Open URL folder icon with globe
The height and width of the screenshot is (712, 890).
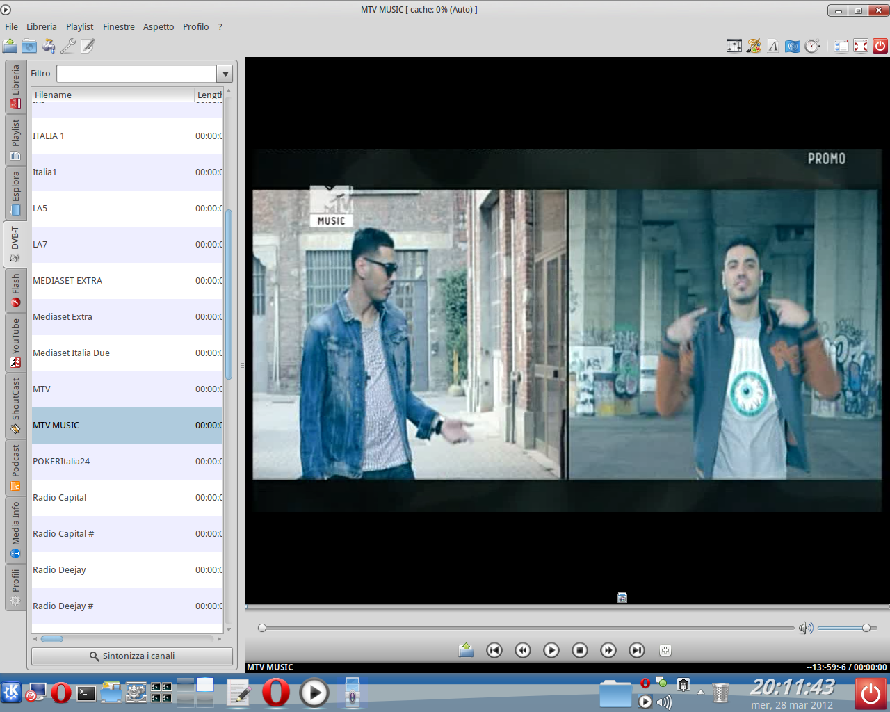click(29, 46)
